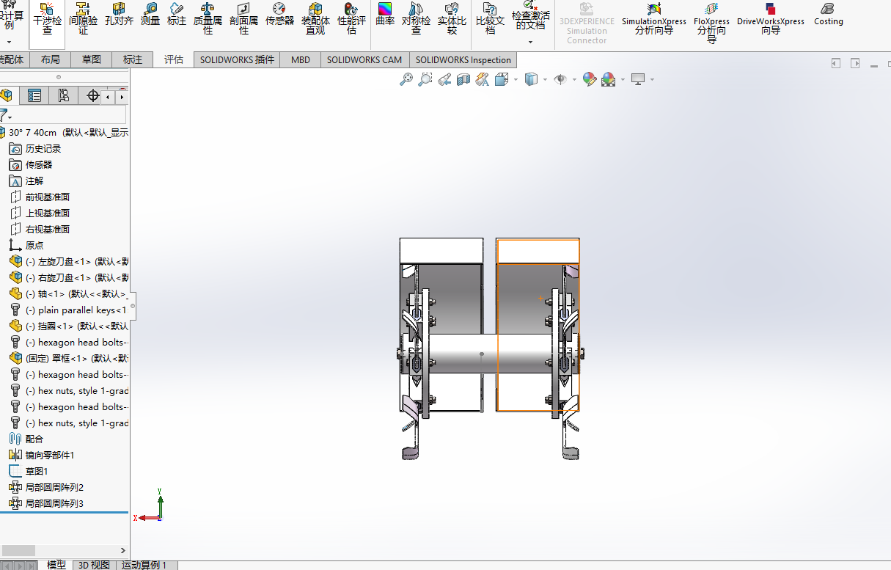891x570 pixels.
Task: Open Apply Scene dropdown arrow
Action: (x=623, y=79)
